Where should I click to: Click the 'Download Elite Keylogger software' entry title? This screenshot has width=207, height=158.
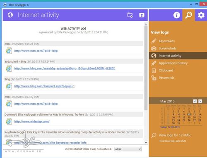[x=44, y=114]
